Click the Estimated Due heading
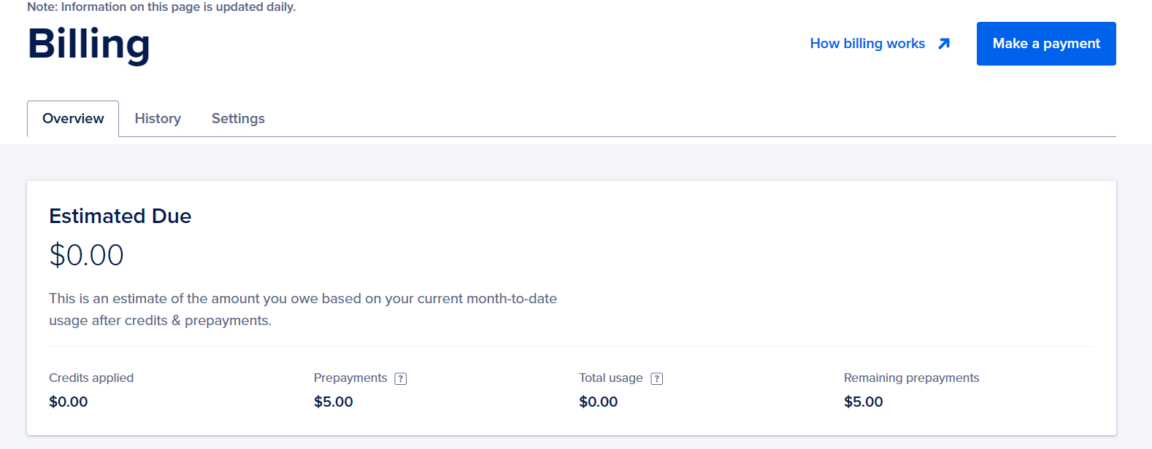Screen dimensions: 1152x449 click(x=120, y=216)
